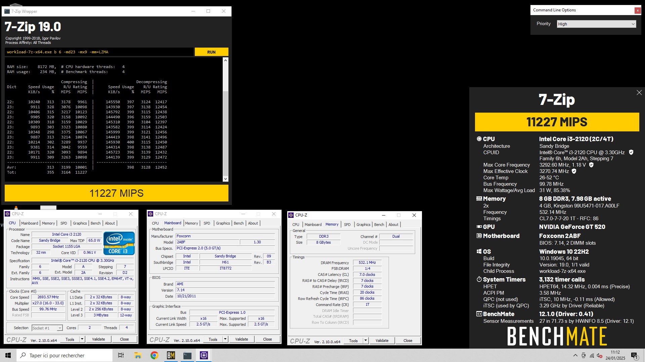The image size is (645, 362).
Task: Show hidden system tray icons
Action: point(575,355)
